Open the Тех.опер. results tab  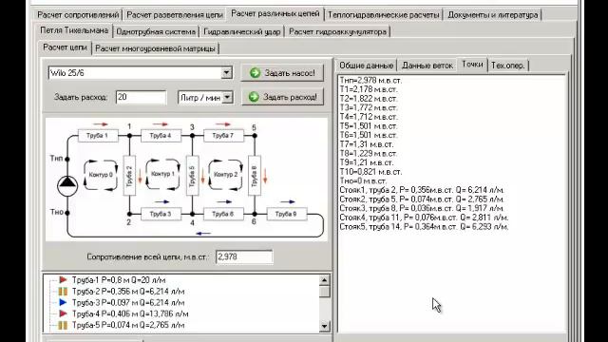click(508, 66)
